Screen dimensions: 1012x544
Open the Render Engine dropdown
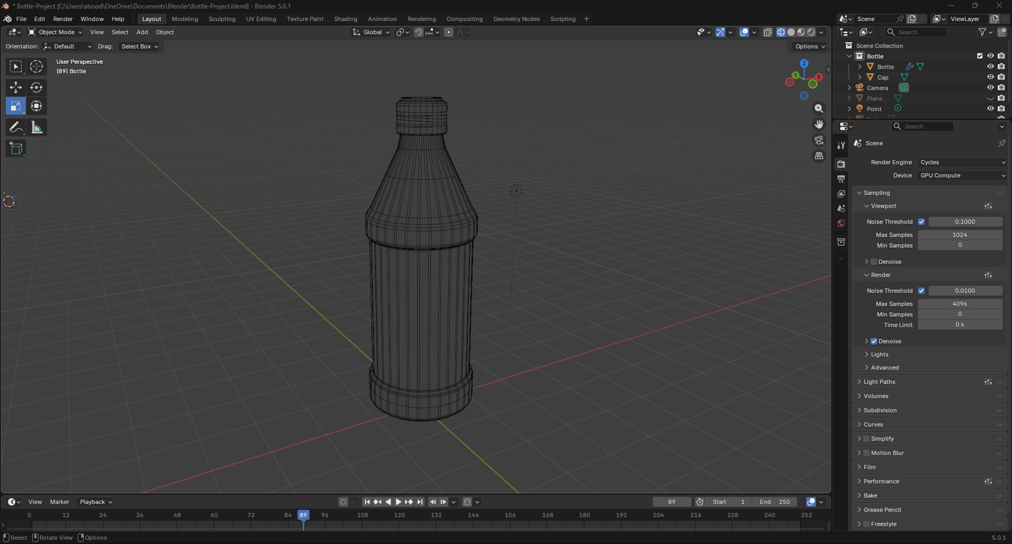point(962,162)
